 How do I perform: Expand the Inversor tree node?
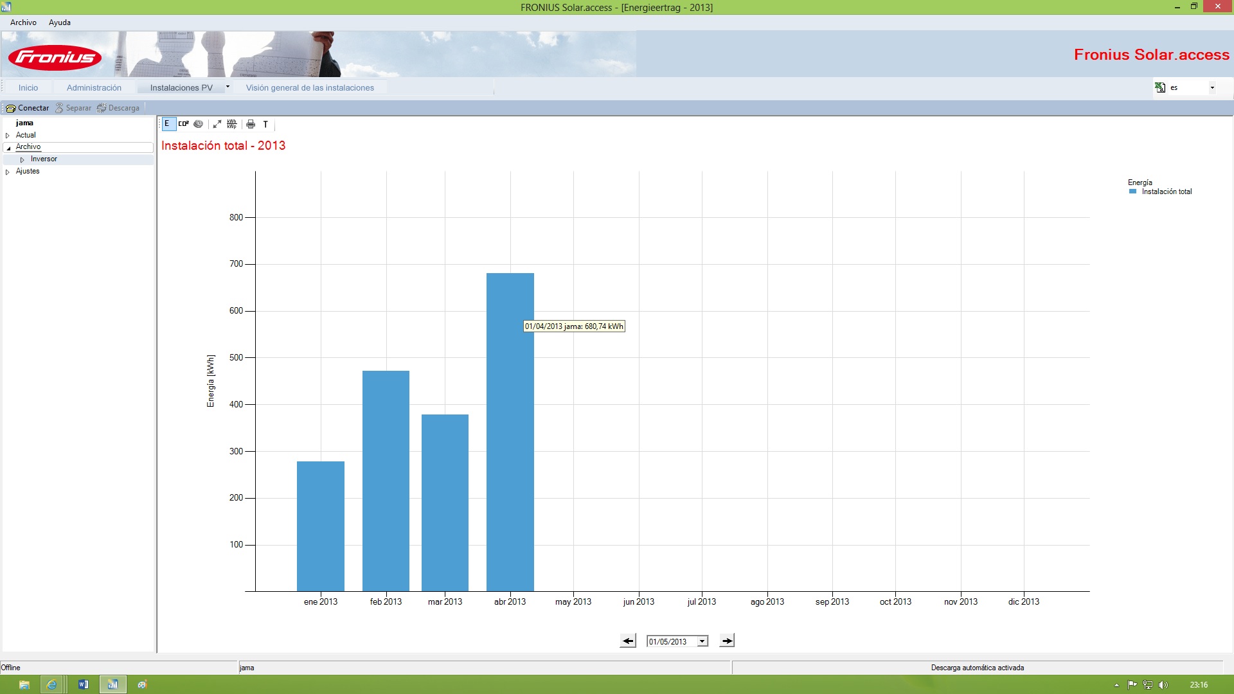click(x=22, y=159)
